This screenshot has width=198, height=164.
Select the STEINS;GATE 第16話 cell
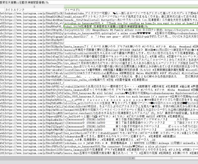click(131, 126)
